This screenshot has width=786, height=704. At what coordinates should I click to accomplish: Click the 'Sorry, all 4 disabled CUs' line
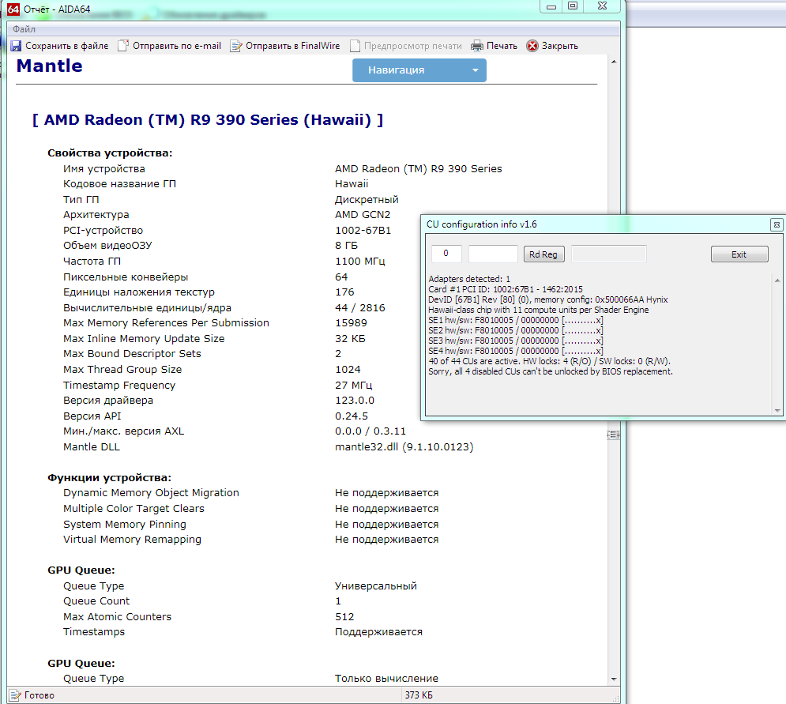coord(551,371)
